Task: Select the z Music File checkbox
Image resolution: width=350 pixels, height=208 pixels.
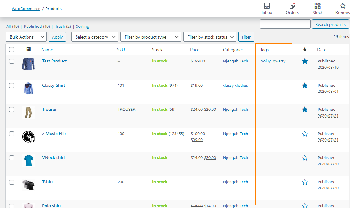Action: 12,134
